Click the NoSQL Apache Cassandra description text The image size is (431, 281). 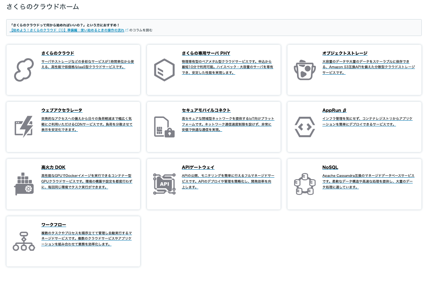(368, 181)
